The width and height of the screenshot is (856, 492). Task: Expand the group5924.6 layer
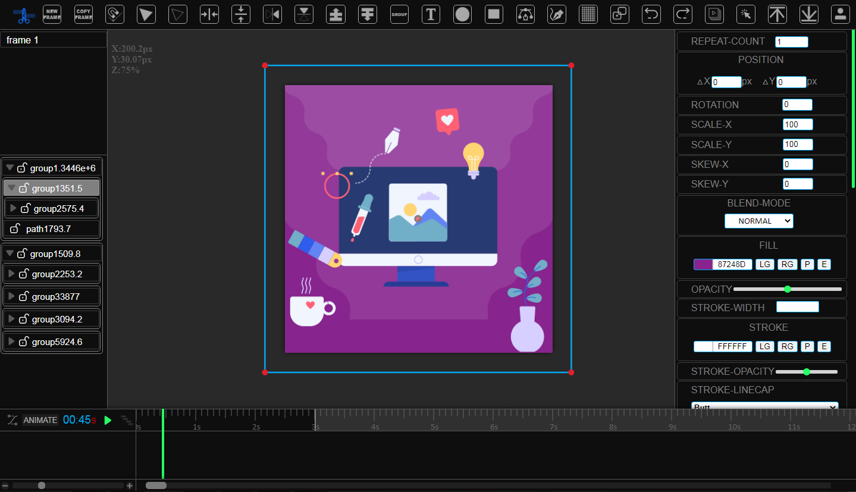(x=11, y=341)
